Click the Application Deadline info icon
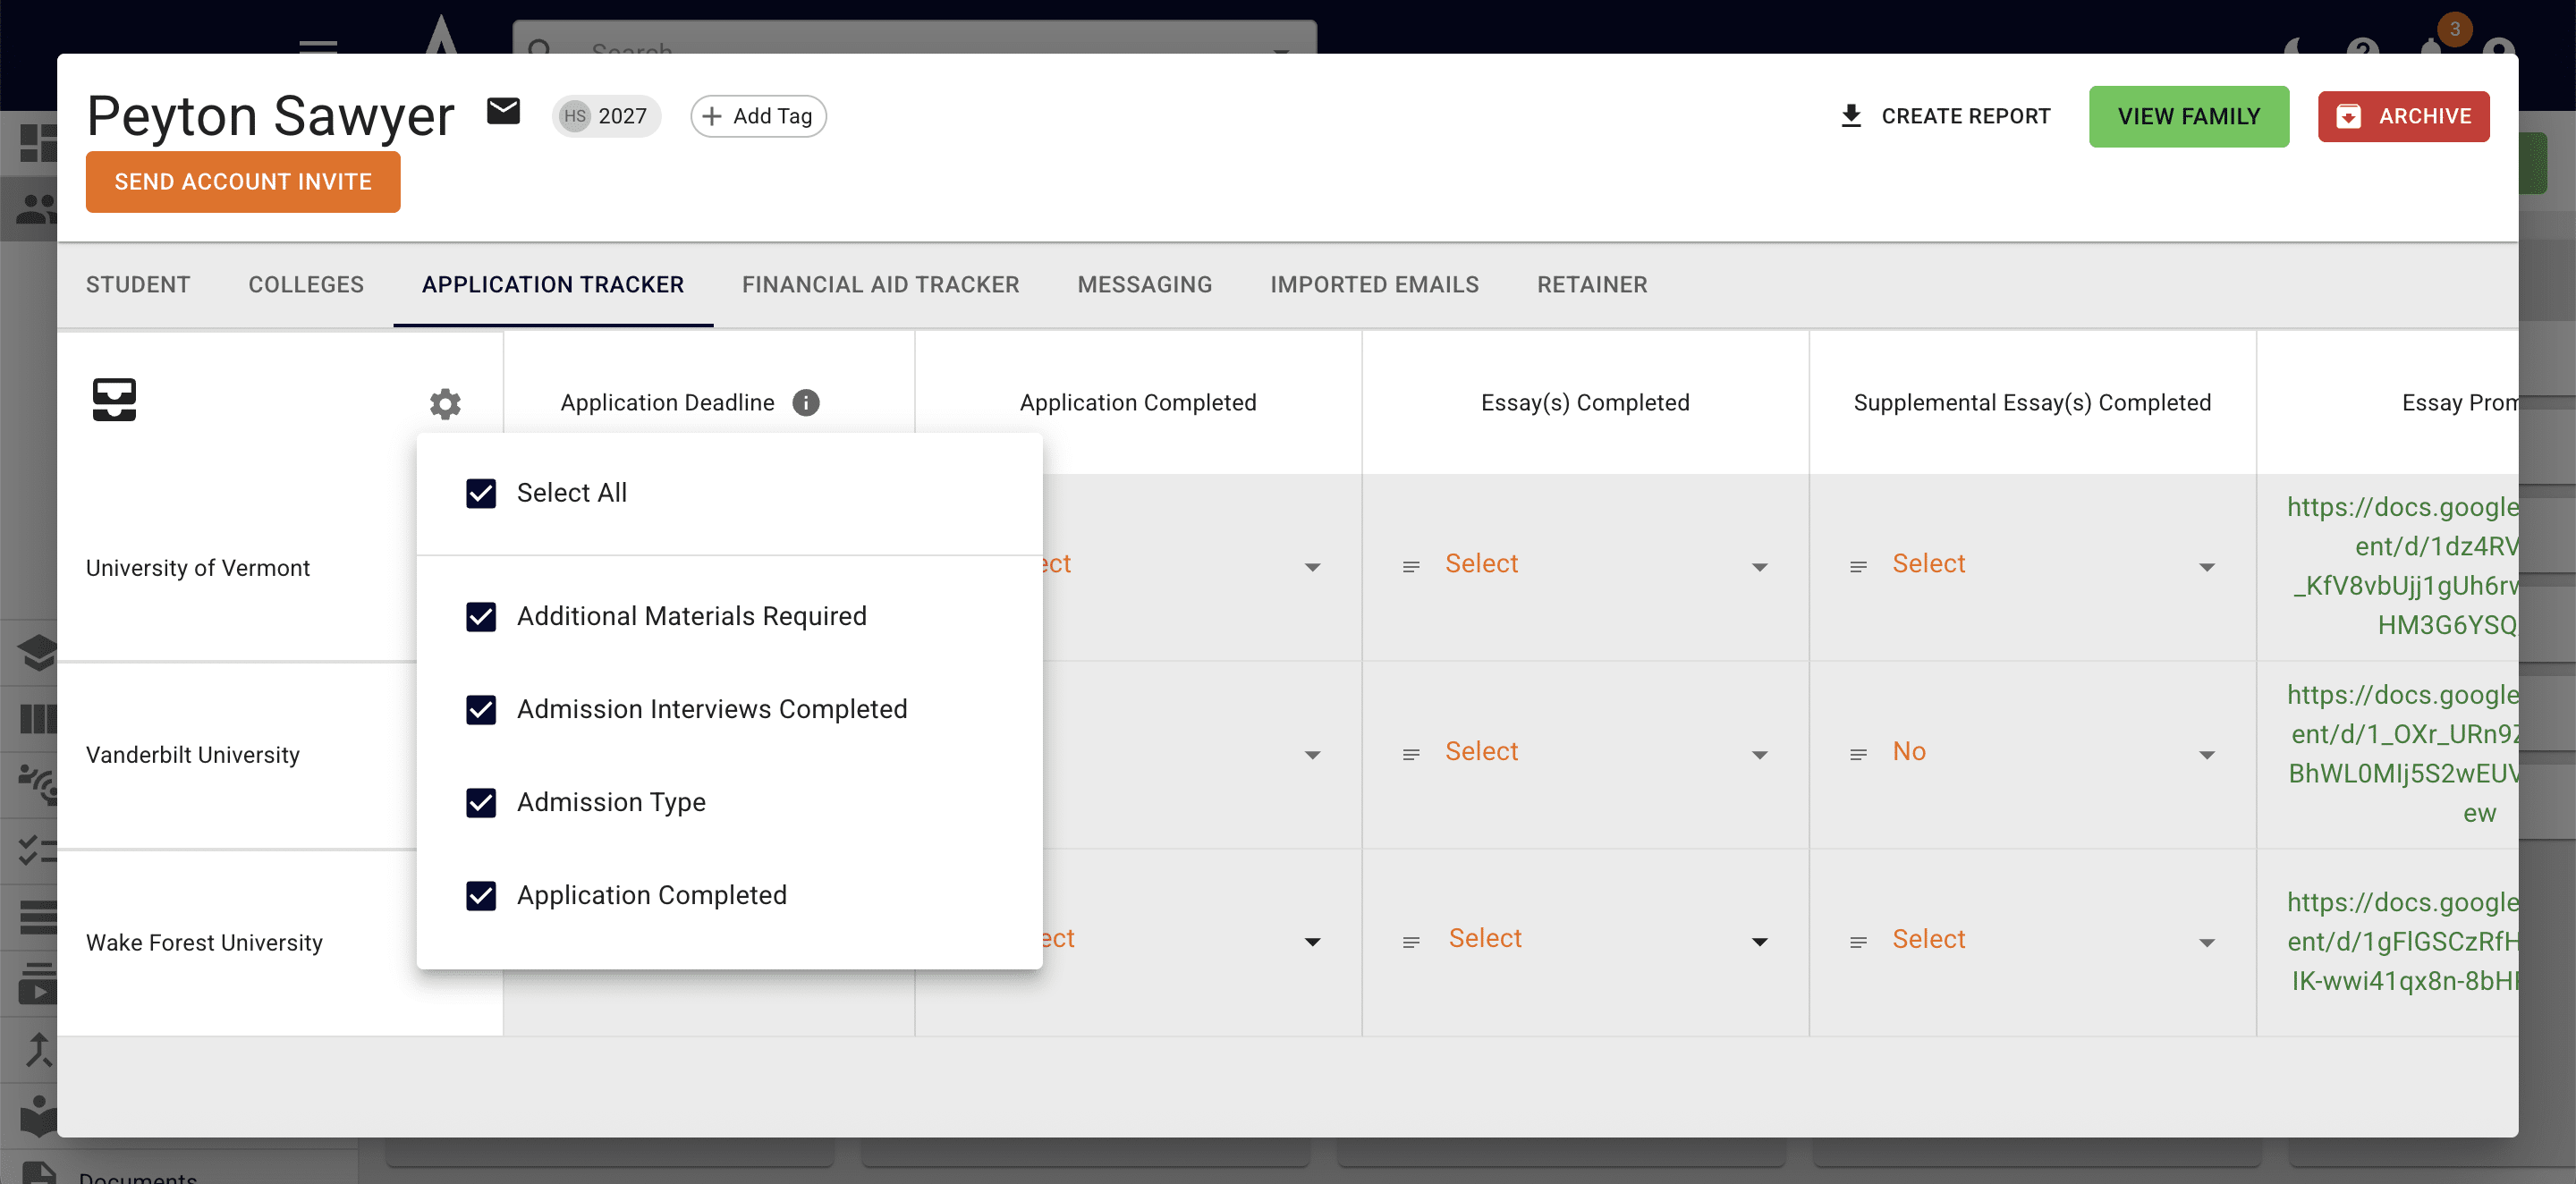Viewport: 2576px width, 1184px height. point(805,402)
